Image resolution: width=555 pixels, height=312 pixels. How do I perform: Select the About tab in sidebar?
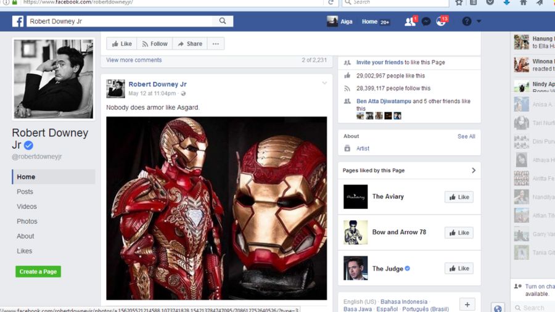point(25,236)
